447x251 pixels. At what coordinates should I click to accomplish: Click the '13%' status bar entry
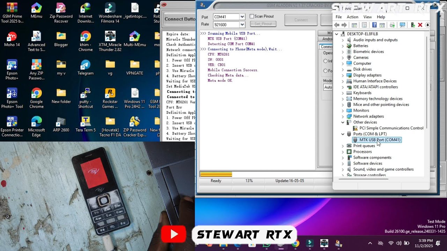pos(249,181)
